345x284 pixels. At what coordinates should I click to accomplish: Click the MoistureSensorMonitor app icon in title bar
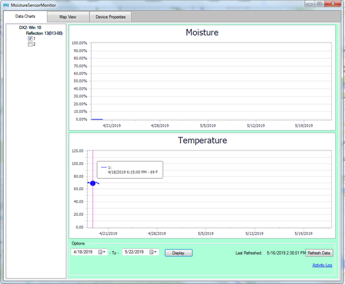coord(6,5)
